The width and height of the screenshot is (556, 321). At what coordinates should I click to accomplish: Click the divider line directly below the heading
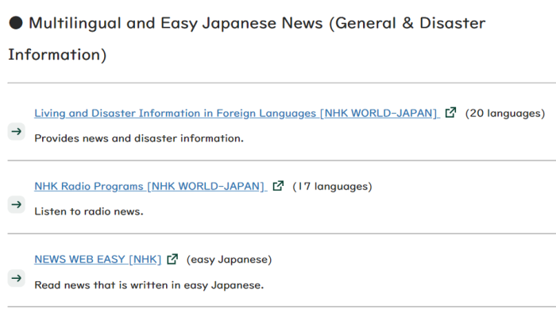click(x=278, y=83)
